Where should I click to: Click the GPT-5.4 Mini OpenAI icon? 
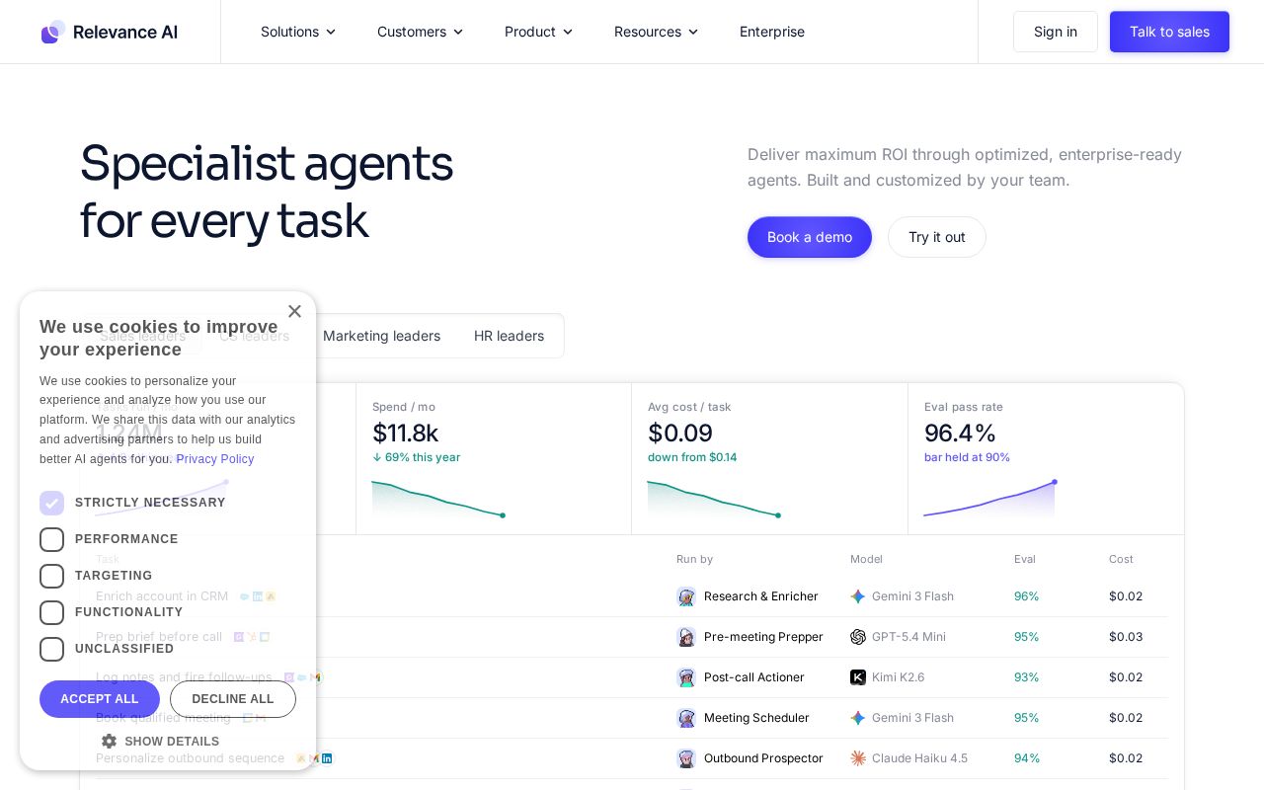click(858, 637)
